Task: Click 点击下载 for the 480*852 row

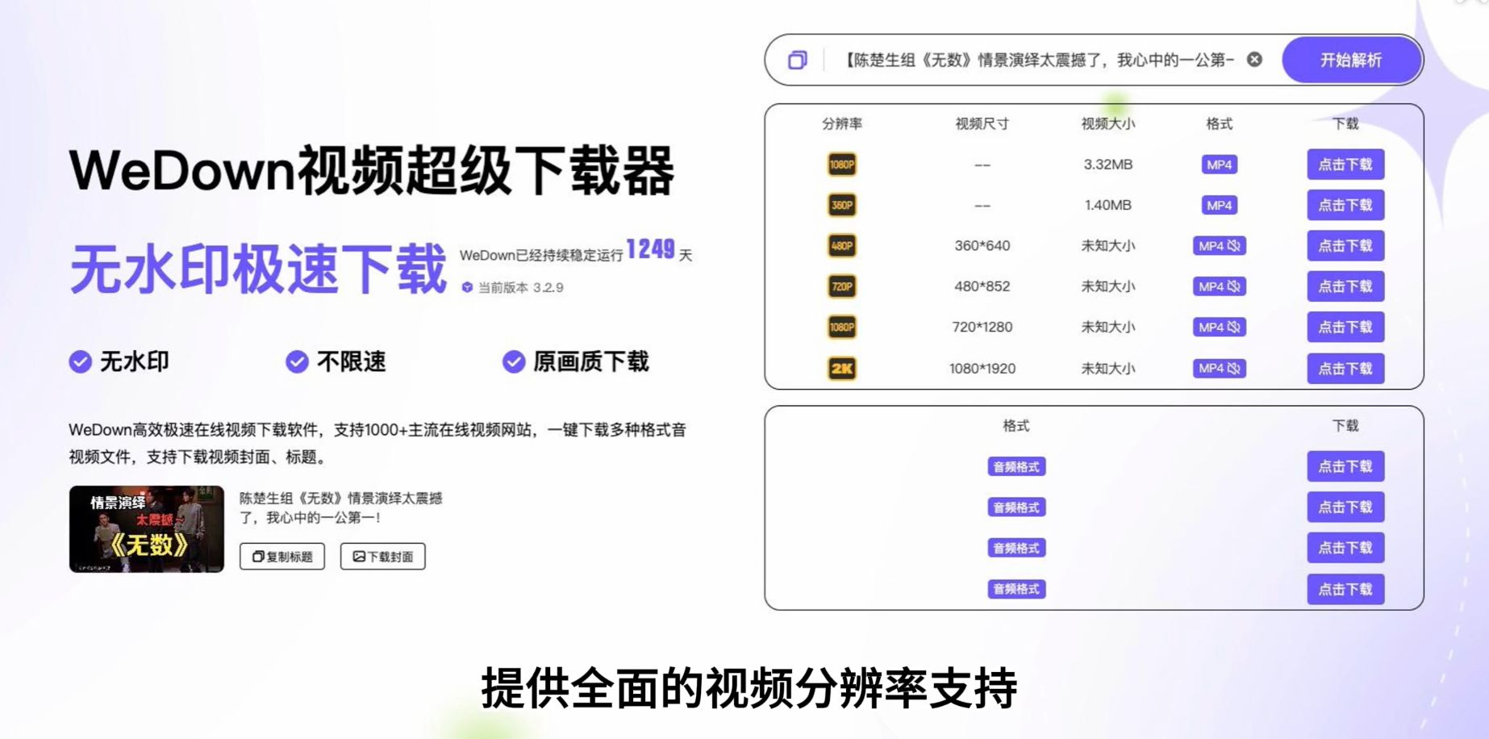Action: 1345,286
